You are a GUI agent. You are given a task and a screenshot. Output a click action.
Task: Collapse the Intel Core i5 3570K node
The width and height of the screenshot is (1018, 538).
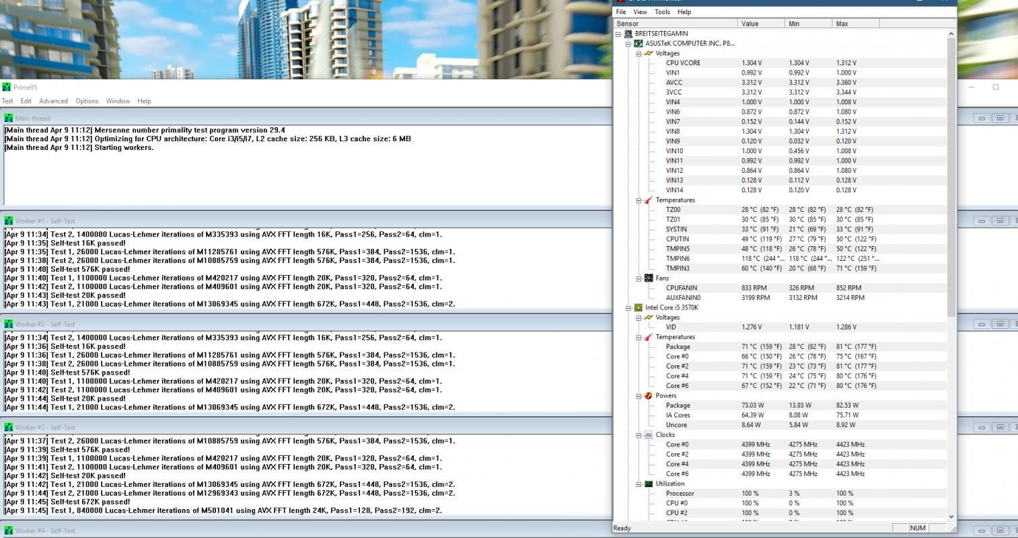tap(629, 307)
